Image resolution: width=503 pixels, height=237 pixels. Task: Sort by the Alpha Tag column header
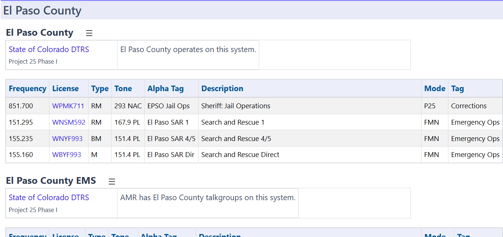[x=165, y=89]
